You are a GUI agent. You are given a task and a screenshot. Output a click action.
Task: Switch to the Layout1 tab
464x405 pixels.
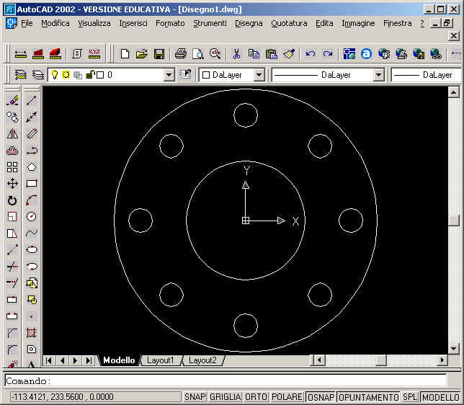pyautogui.click(x=161, y=360)
